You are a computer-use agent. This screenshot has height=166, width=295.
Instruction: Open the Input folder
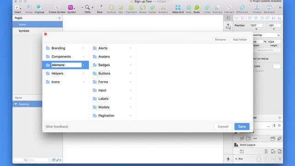click(112, 90)
